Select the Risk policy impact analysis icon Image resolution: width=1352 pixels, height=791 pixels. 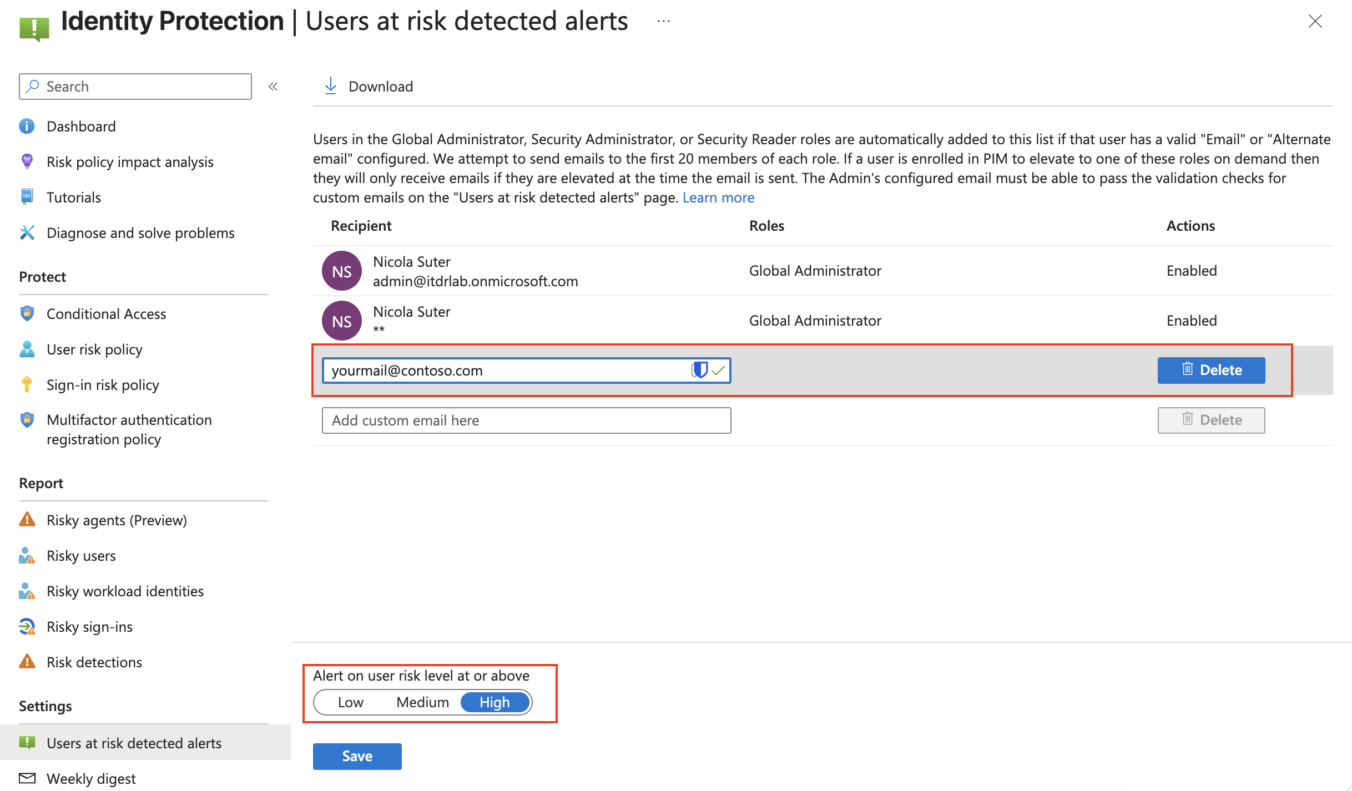[x=27, y=161]
